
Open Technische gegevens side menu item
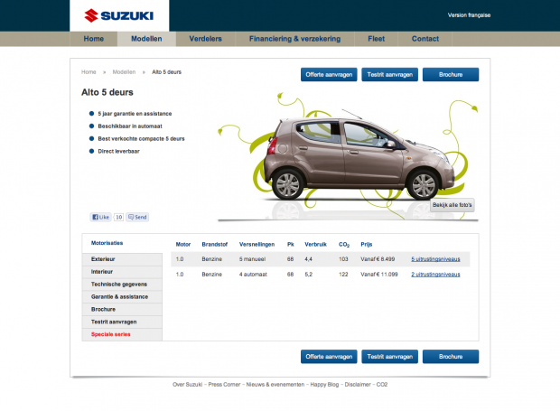[122, 285]
